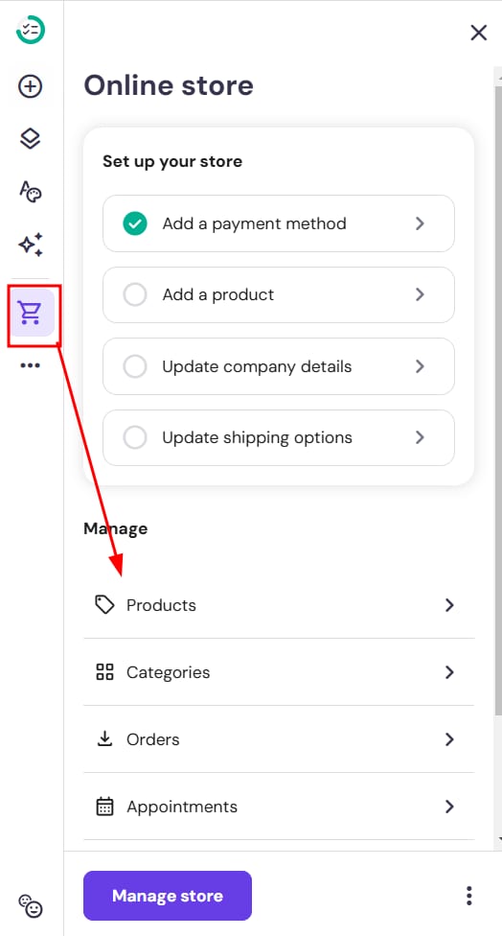
Task: Expand the Products chevron arrow
Action: pyautogui.click(x=449, y=605)
